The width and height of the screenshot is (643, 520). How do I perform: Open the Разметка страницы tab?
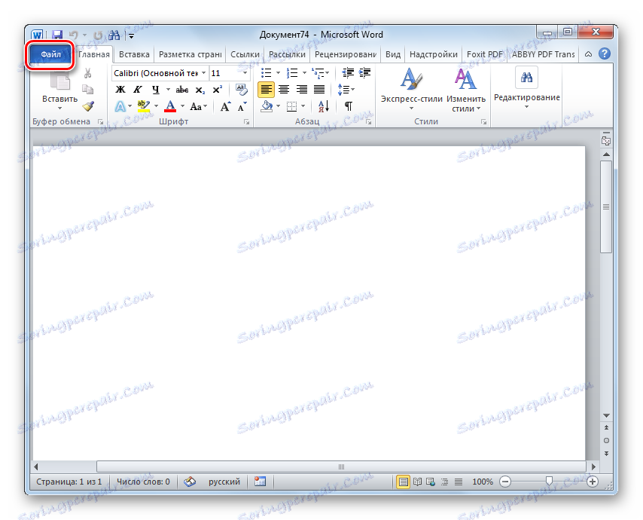pos(190,54)
